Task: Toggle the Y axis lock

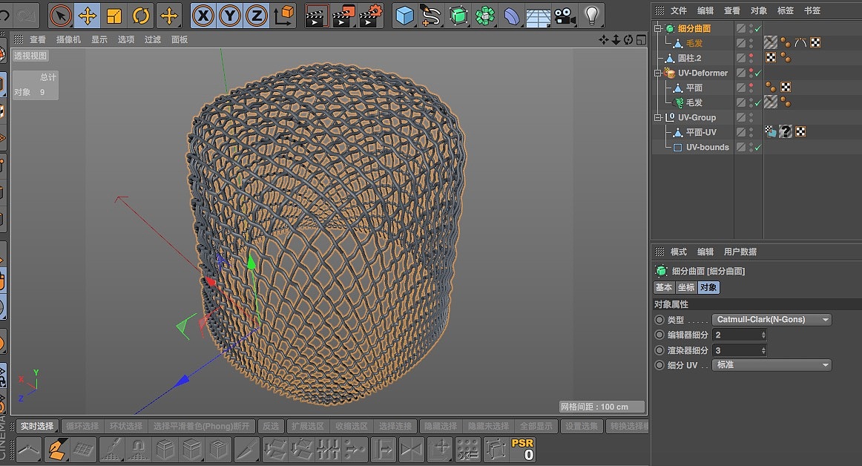Action: tap(230, 16)
